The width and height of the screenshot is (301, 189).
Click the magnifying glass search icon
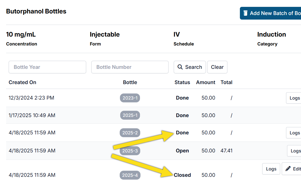pyautogui.click(x=180, y=67)
